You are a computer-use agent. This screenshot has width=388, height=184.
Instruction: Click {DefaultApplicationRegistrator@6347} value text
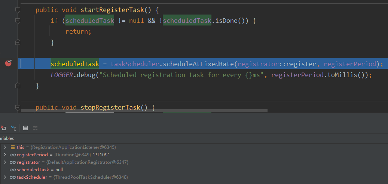87,162
